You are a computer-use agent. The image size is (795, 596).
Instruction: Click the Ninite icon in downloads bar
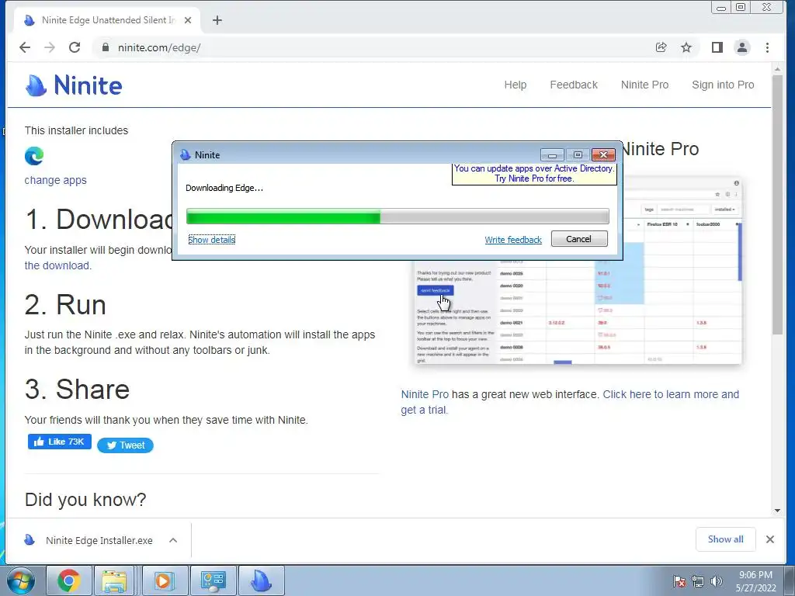tap(30, 540)
